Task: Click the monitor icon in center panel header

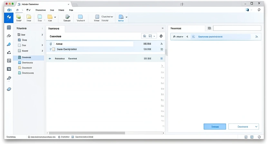Action: [x=150, y=36]
